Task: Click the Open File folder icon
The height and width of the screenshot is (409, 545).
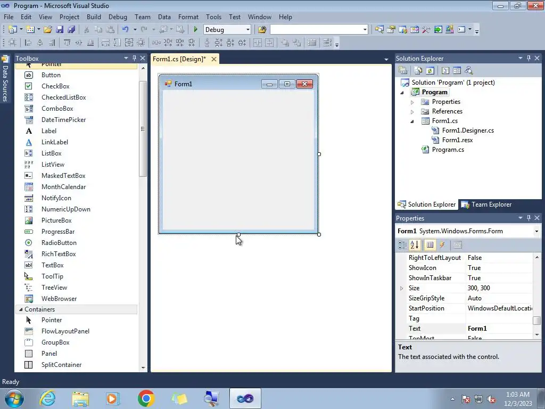Action: (47, 30)
